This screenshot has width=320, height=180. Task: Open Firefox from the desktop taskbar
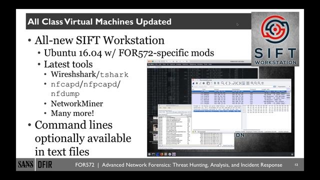click(x=161, y=154)
